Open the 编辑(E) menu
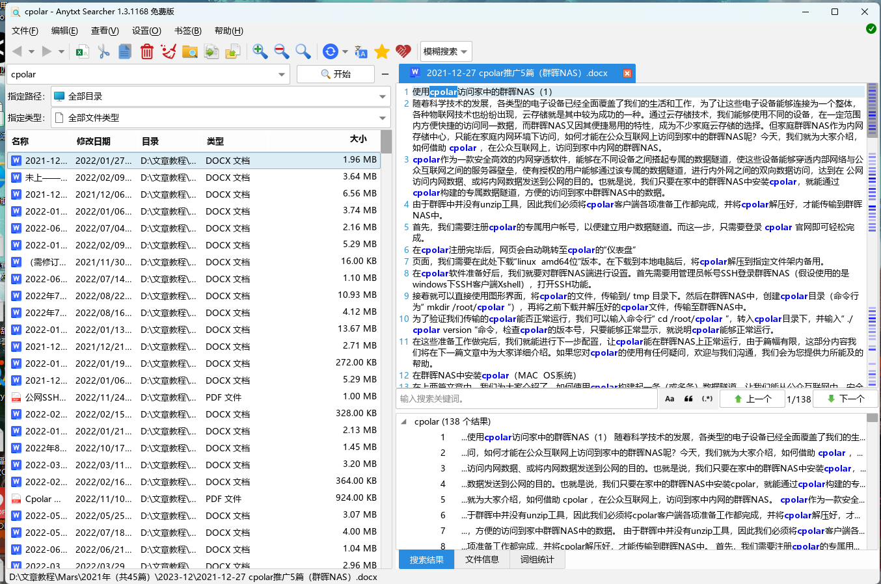 click(x=64, y=31)
